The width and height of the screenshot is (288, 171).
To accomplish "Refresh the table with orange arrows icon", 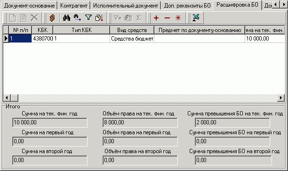I will (52, 18).
